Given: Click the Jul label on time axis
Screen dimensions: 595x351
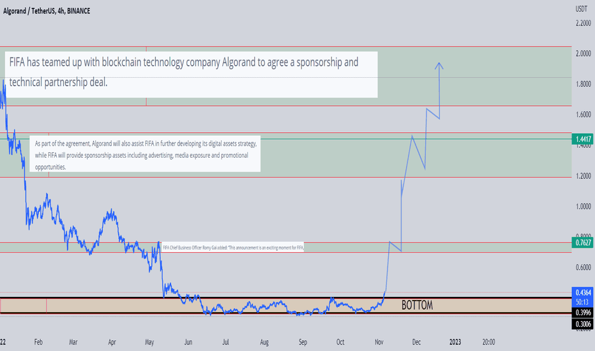Looking at the screenshot, I should (x=225, y=342).
